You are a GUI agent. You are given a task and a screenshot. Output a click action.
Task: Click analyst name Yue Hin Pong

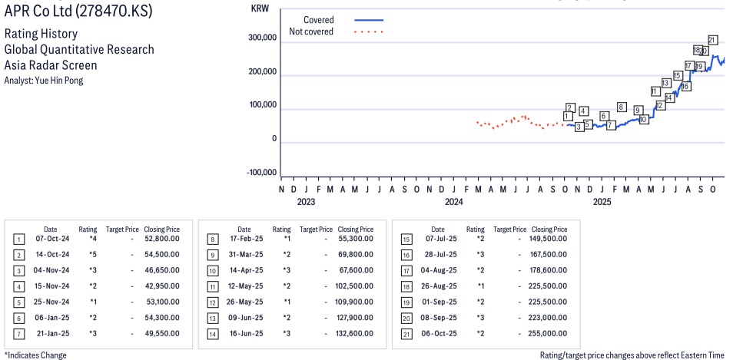pos(44,81)
